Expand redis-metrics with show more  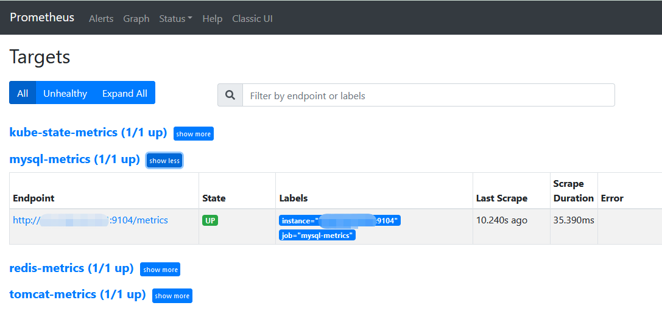(160, 270)
